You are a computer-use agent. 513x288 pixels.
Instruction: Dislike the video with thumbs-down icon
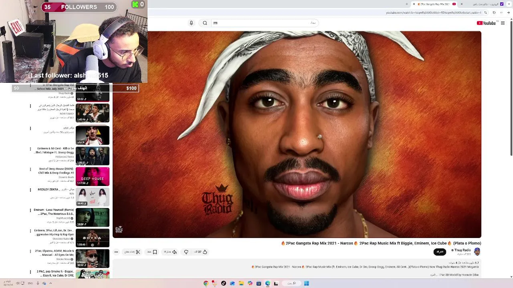click(x=186, y=252)
